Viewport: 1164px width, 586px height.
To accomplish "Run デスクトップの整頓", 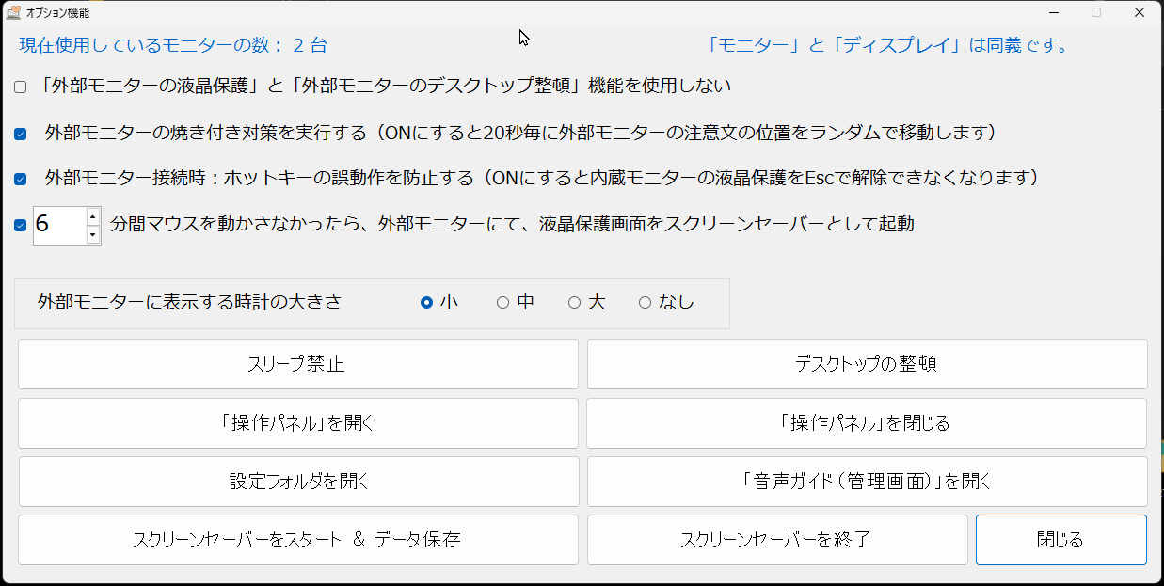I will click(x=867, y=364).
